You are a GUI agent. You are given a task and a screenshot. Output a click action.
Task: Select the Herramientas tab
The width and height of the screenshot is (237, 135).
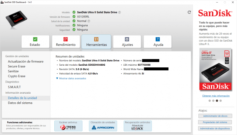click(96, 42)
